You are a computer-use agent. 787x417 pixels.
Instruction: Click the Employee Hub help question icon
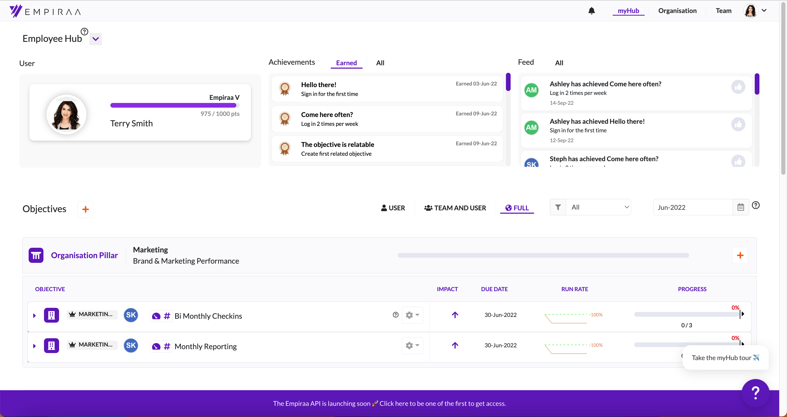pyautogui.click(x=84, y=31)
